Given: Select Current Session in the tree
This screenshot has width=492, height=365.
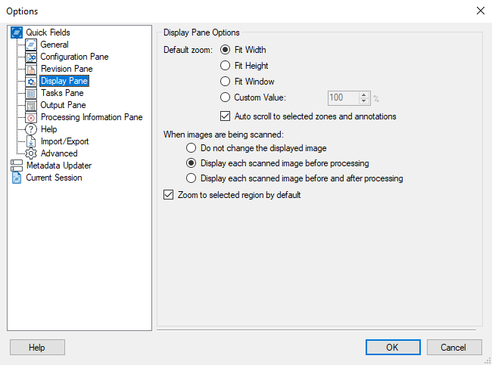Looking at the screenshot, I should (54, 178).
